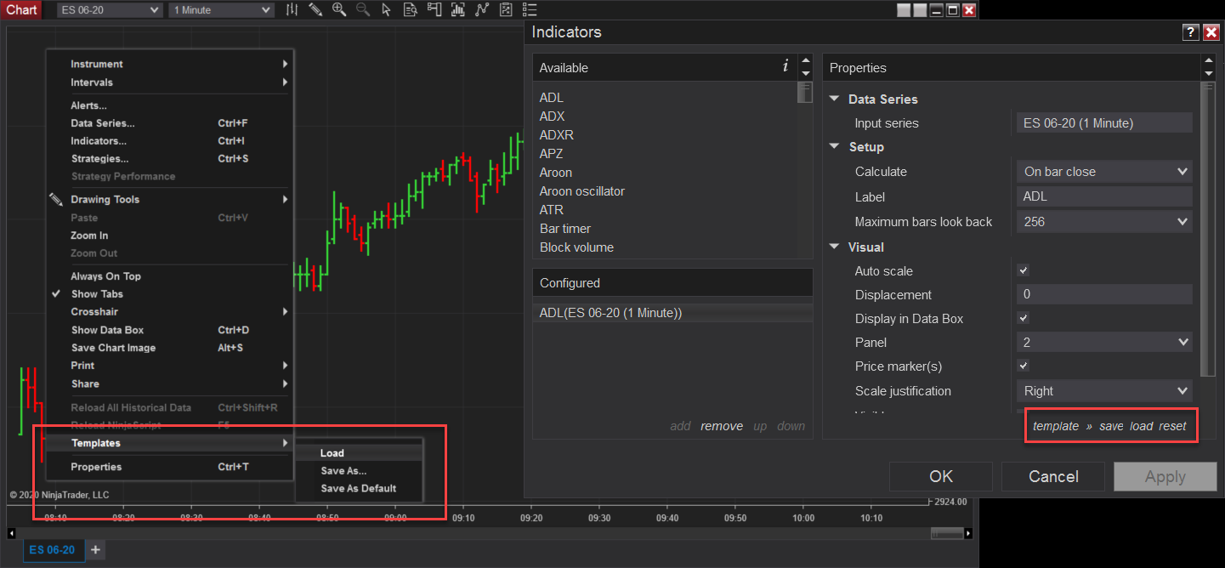Toggle Show Tabs in the context menu
Screen dimensions: 1225x568
tap(96, 294)
